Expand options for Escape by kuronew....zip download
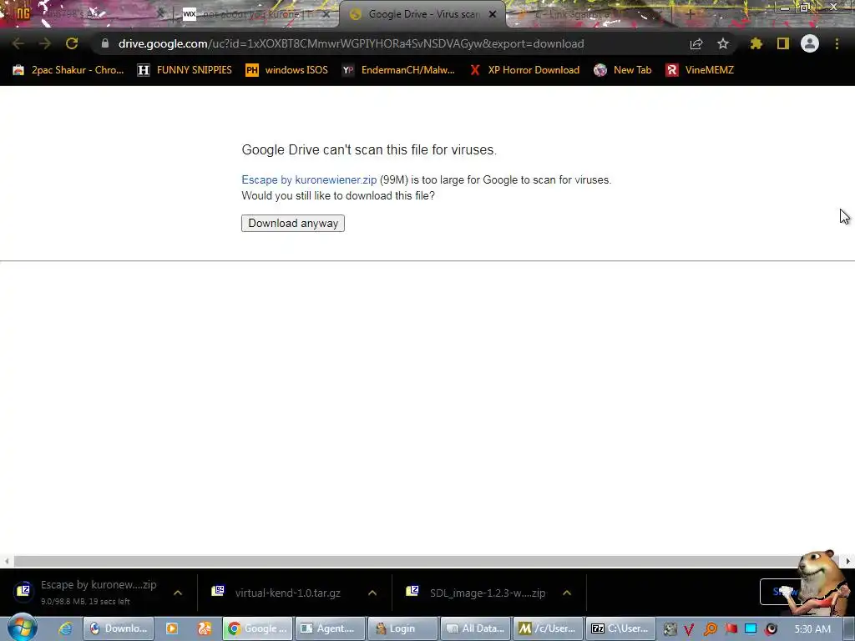 178,593
